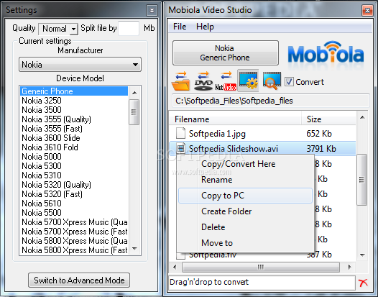Select Rename in context menu
Image resolution: width=378 pixels, height=297 pixels.
click(245, 180)
